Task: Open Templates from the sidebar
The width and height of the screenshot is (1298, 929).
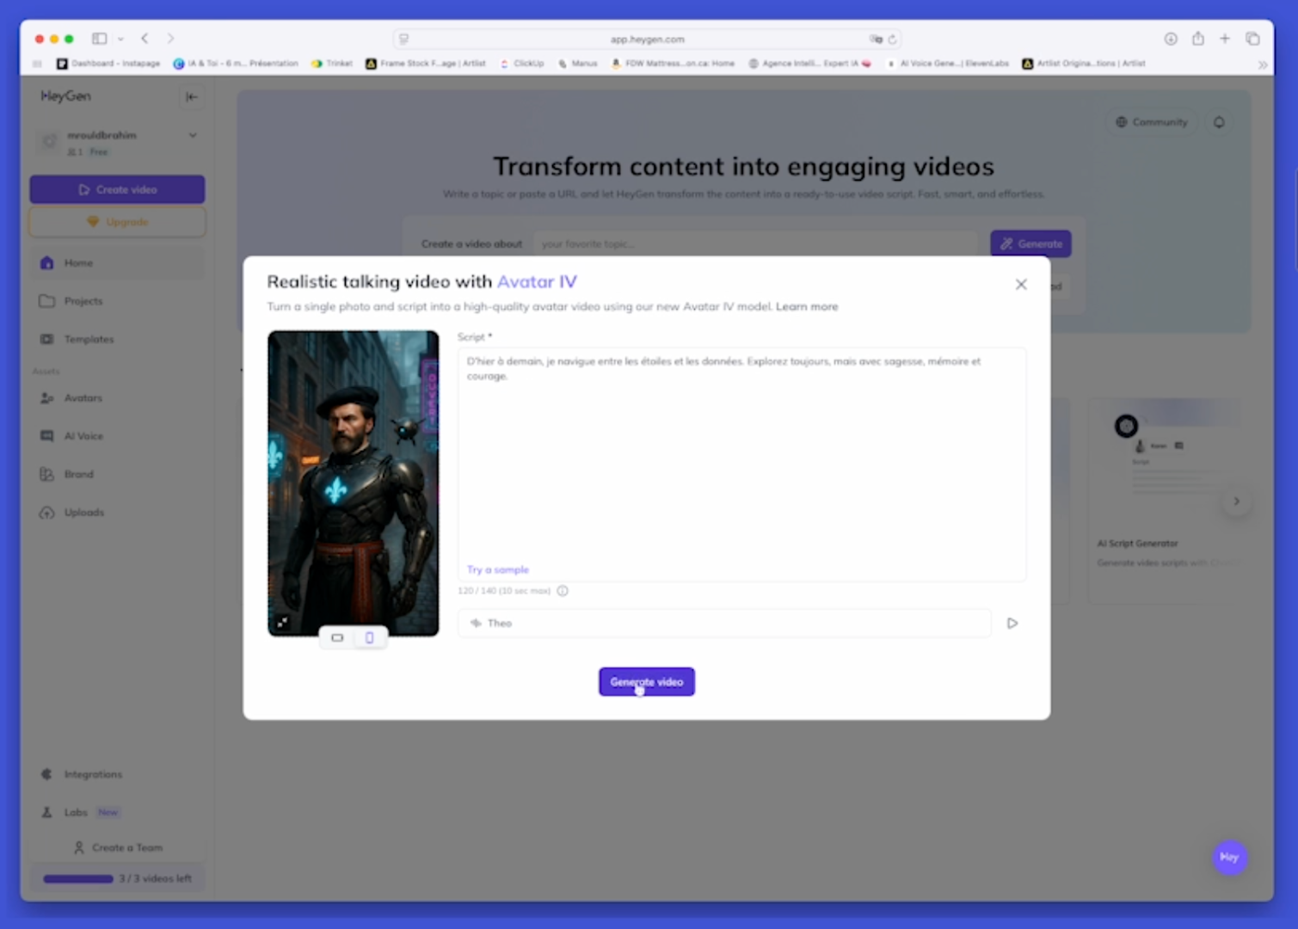Action: [88, 339]
